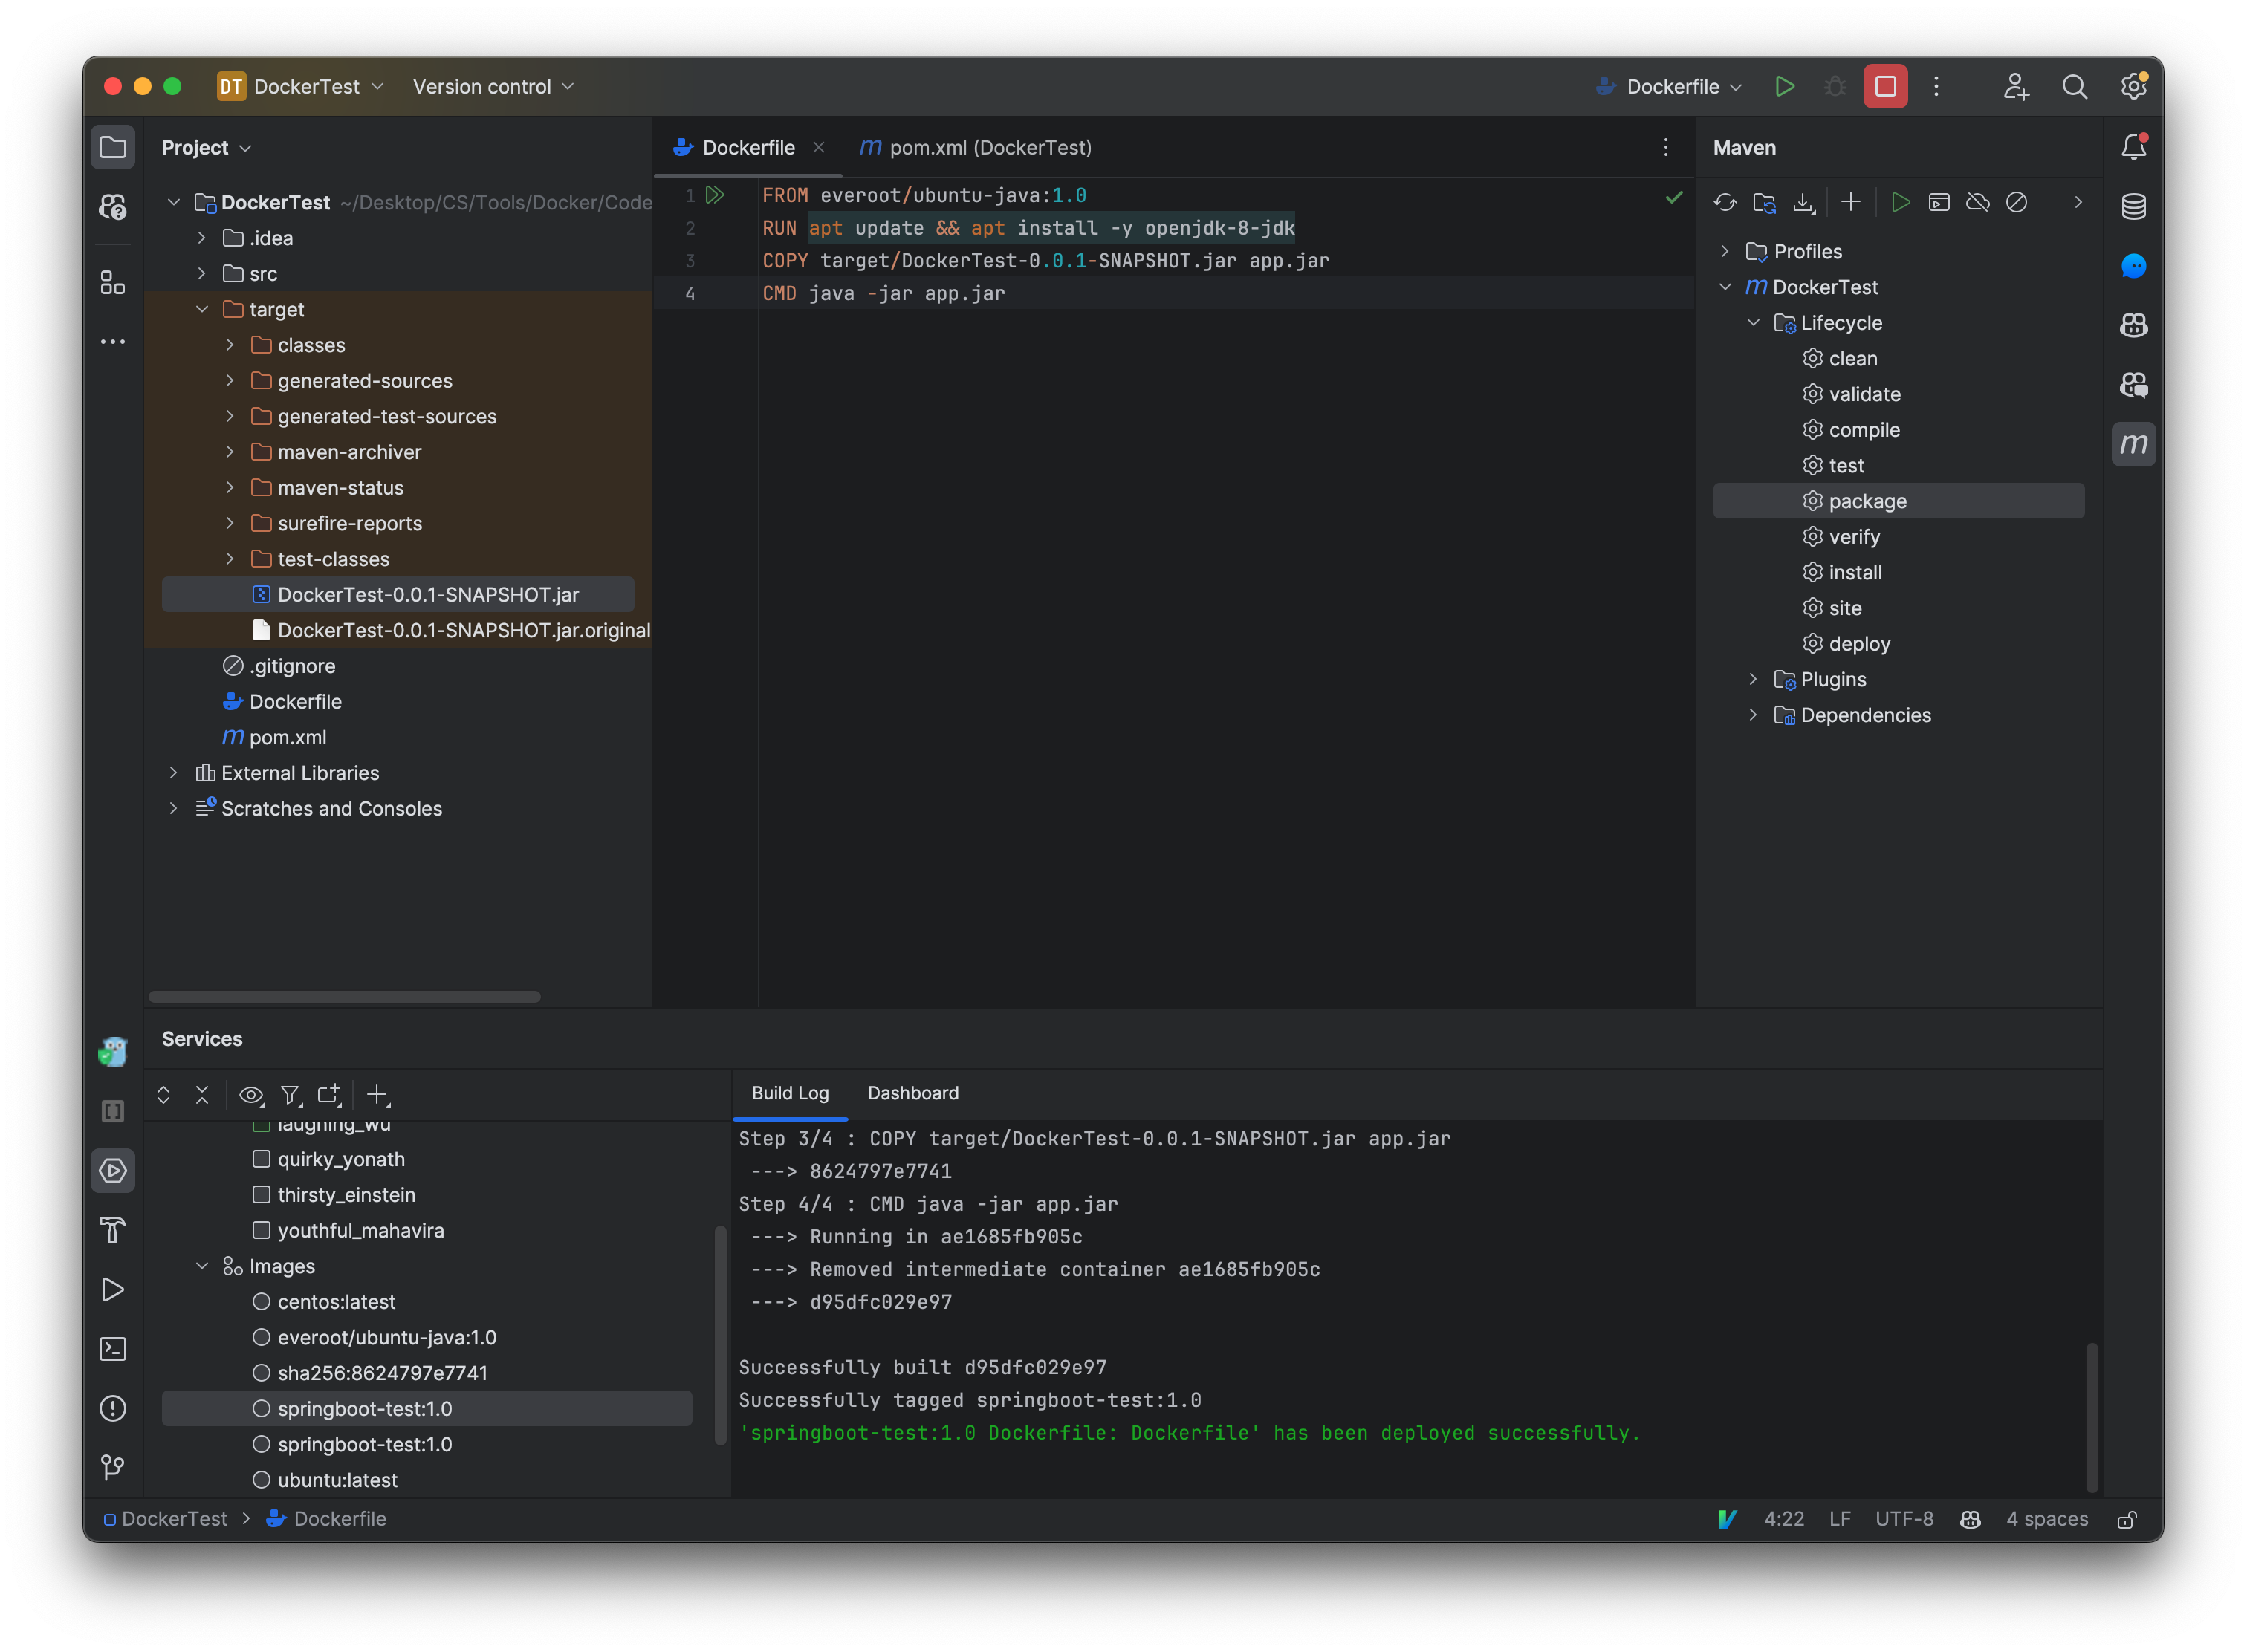2247x1652 pixels.
Task: Expand Maven Profiles node
Action: click(1725, 252)
